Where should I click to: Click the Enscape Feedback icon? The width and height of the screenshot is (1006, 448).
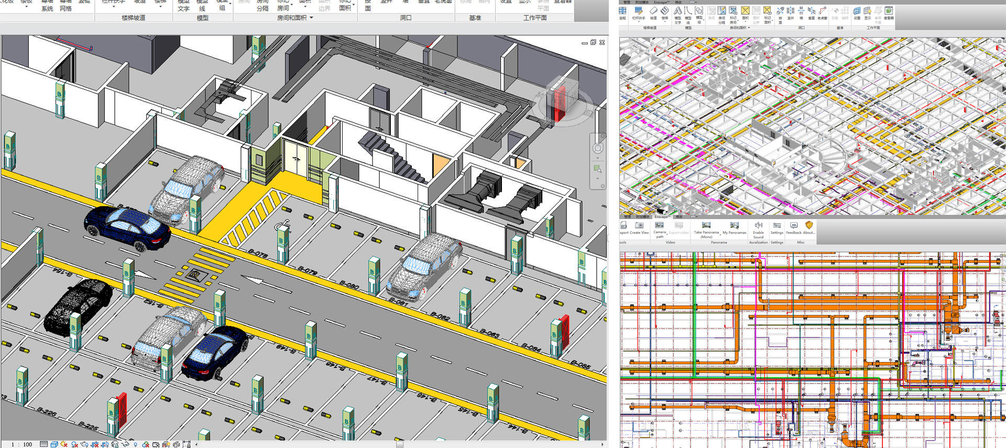point(794,225)
